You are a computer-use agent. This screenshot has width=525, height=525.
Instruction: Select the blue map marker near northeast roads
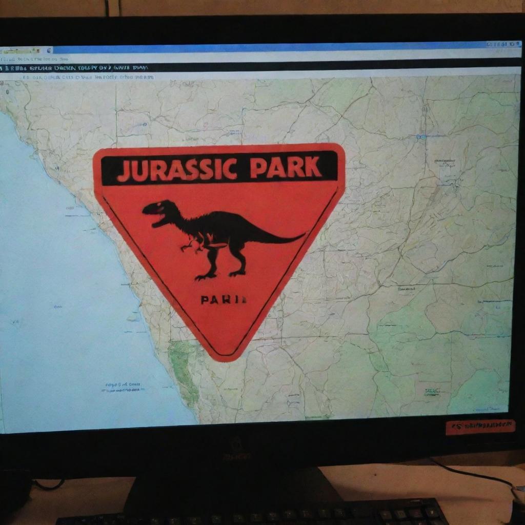[420, 136]
